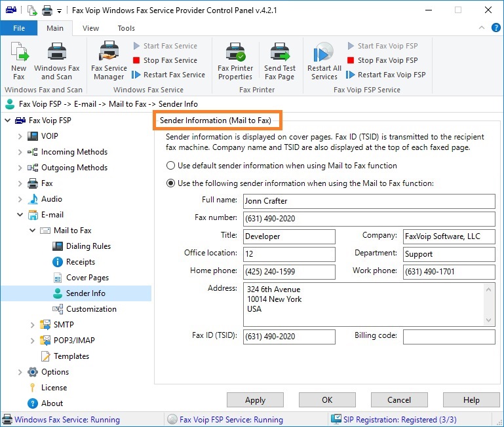Select Dialing Rules in the tree

point(82,246)
